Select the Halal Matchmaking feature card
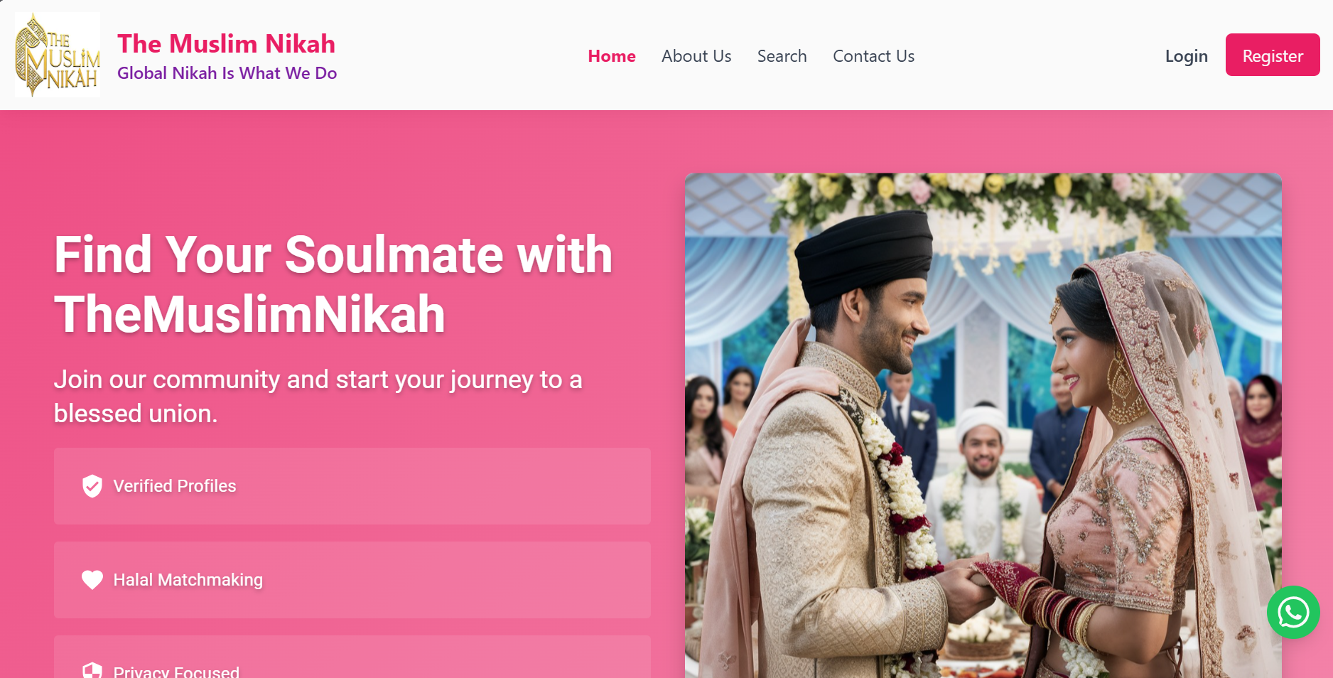Viewport: 1333px width, 678px height. [x=352, y=580]
